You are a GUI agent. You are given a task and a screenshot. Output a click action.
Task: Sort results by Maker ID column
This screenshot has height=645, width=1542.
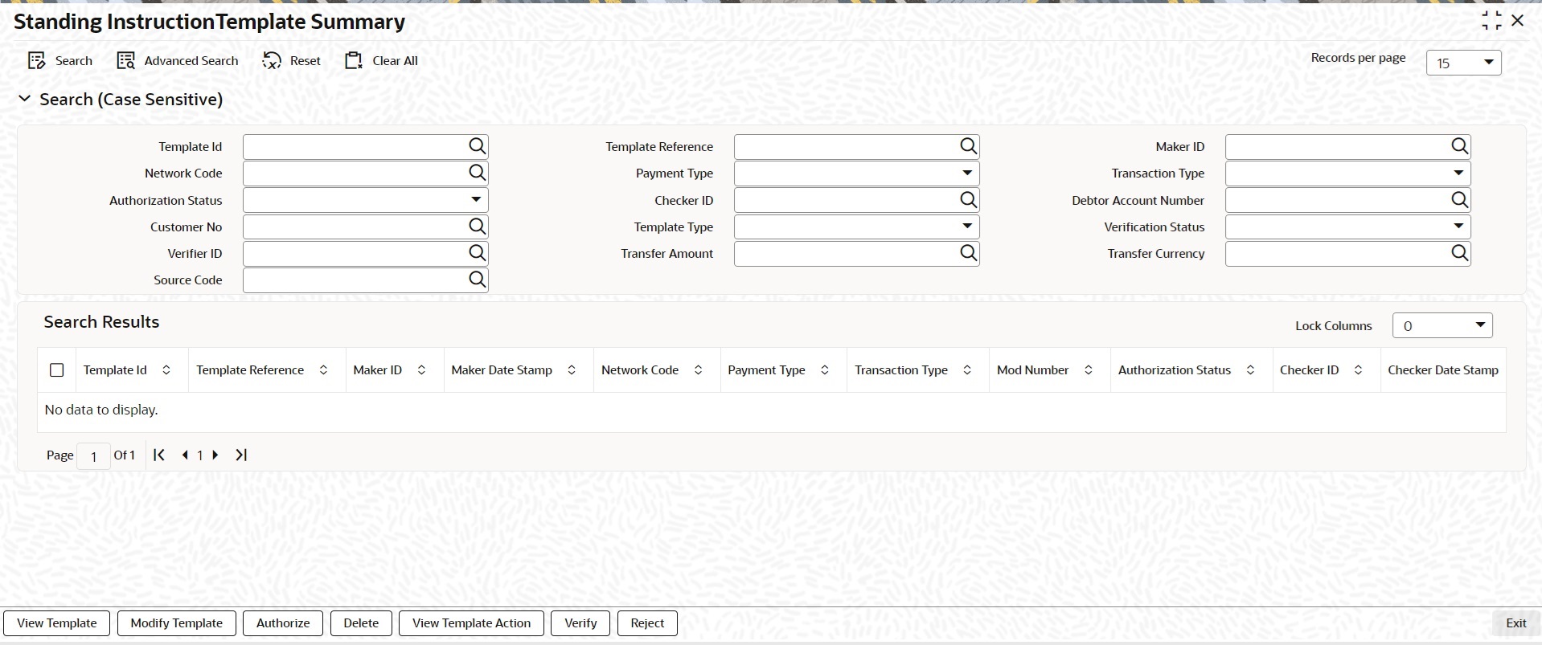pos(421,370)
